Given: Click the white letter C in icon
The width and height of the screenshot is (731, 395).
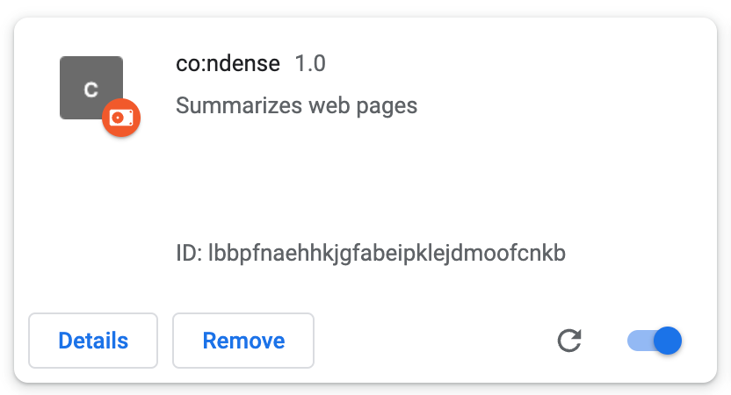Looking at the screenshot, I should [x=90, y=90].
